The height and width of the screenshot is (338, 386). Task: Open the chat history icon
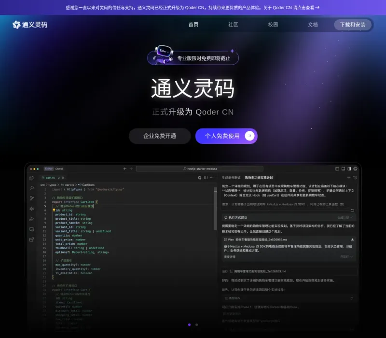click(355, 178)
